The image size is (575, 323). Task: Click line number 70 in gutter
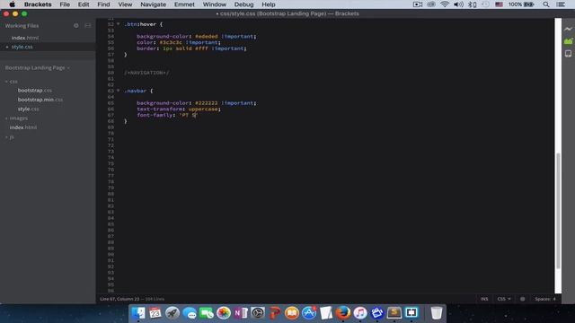pyautogui.click(x=111, y=134)
